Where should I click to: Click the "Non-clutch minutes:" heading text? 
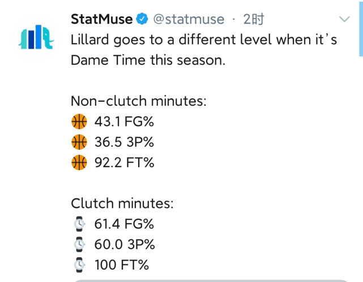[138, 101]
